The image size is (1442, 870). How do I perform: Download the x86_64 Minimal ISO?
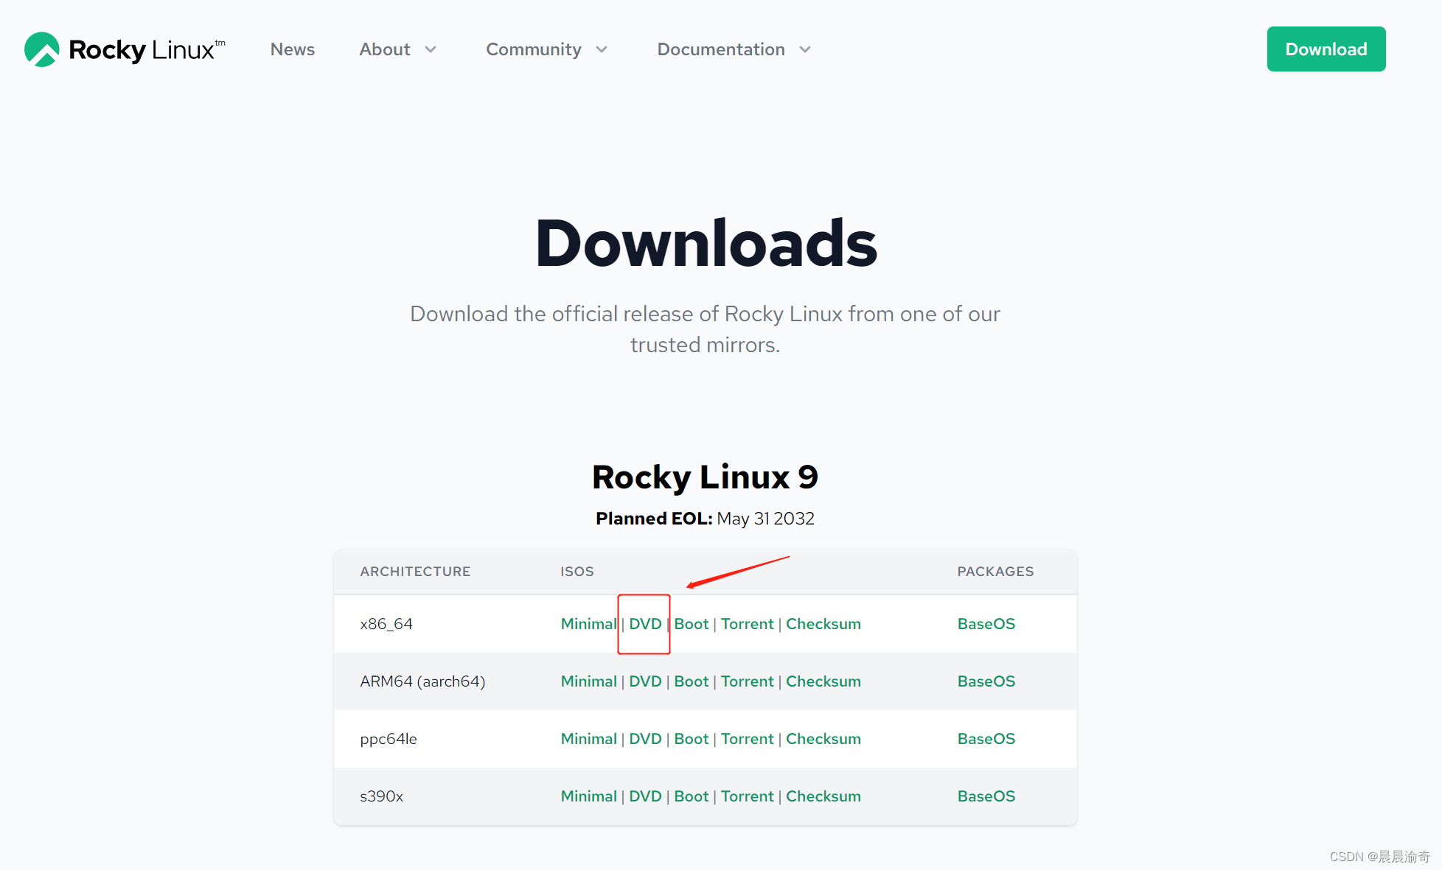588,624
